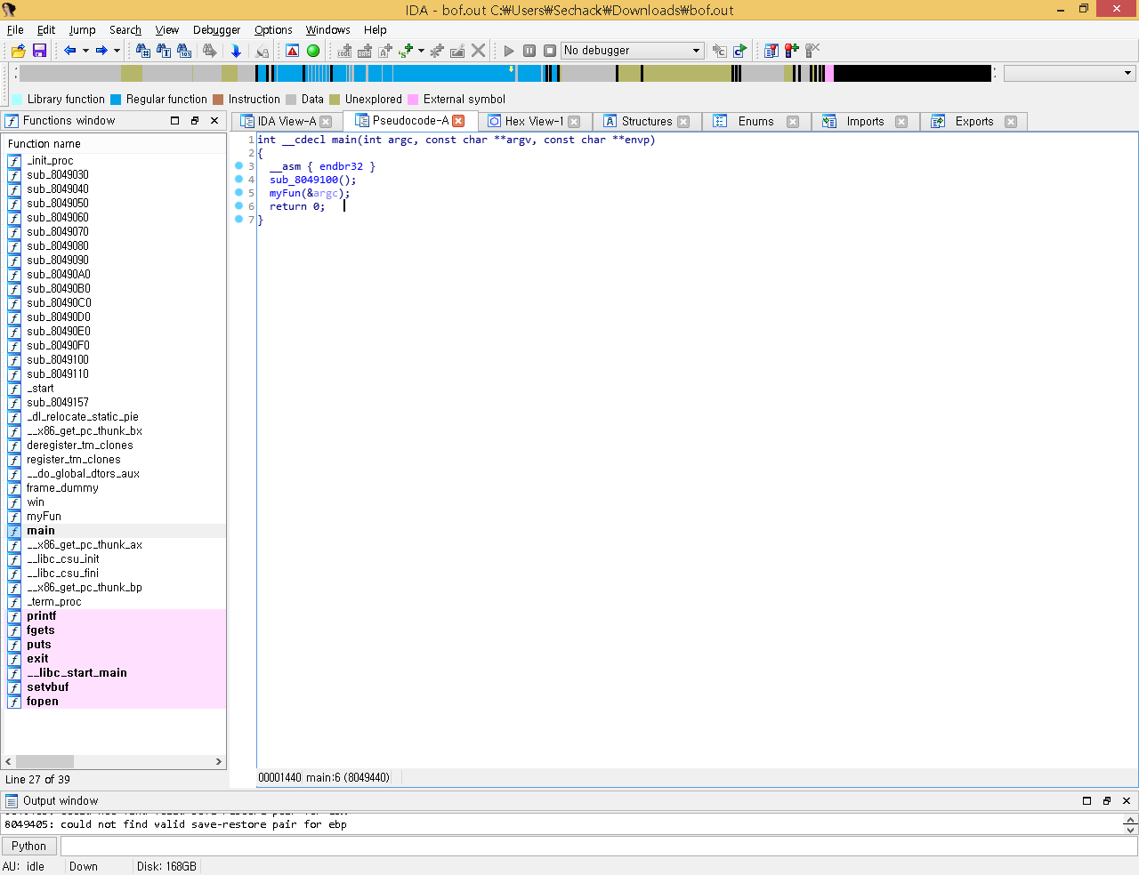Open the back-navigation history dropdown arrow
Viewport: 1139px width, 875px height.
[85, 51]
